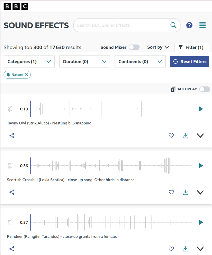Click the 0:36 duration label
212x255 pixels.
[x=24, y=166]
